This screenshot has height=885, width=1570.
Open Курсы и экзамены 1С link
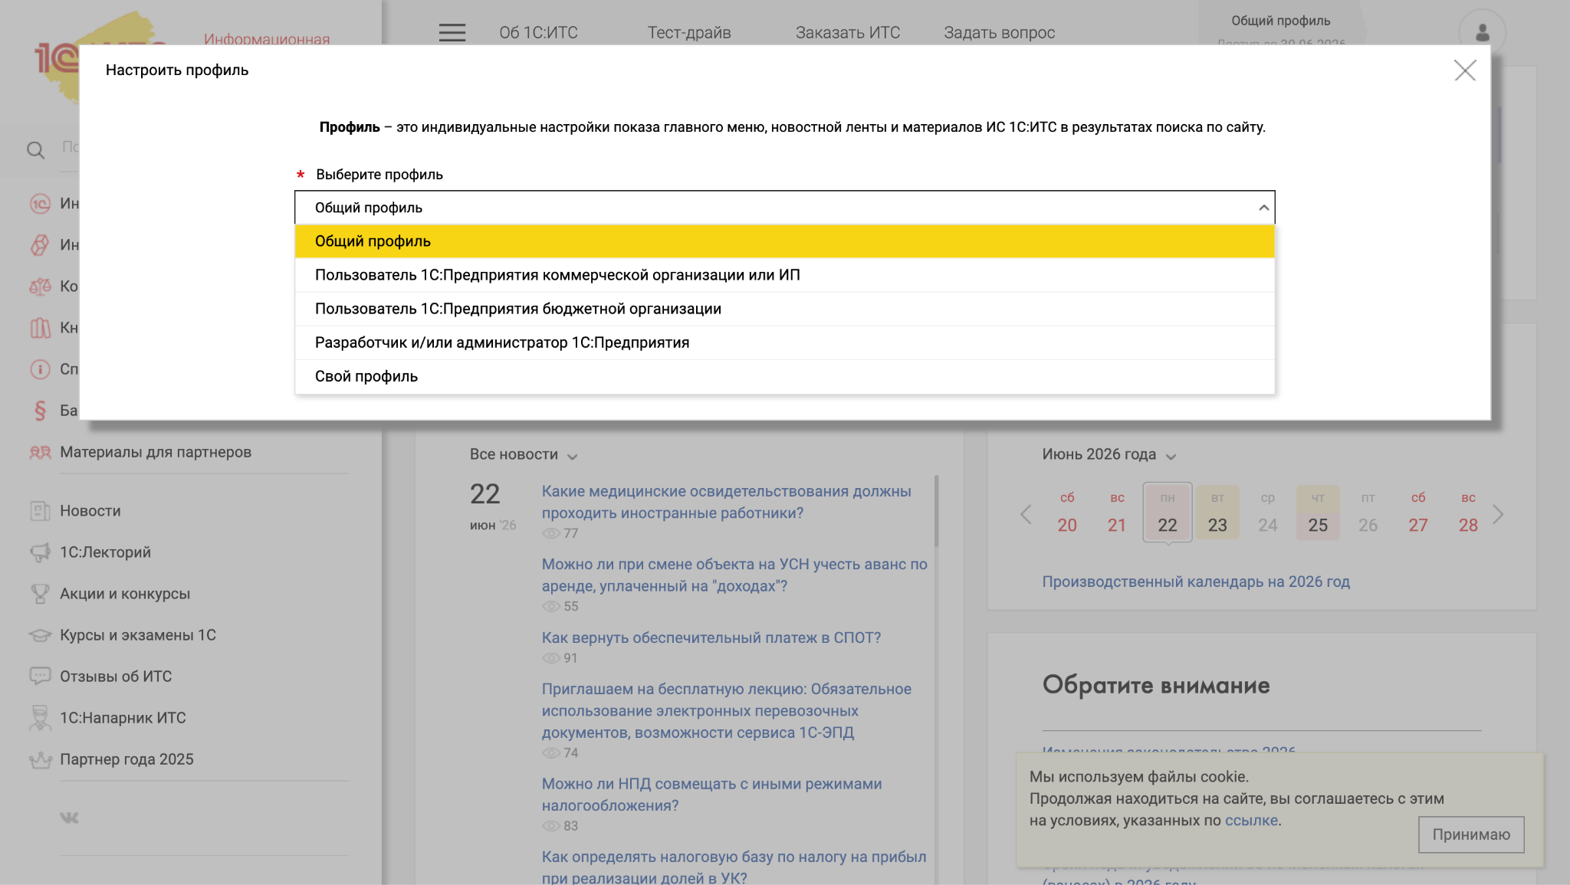(x=138, y=635)
